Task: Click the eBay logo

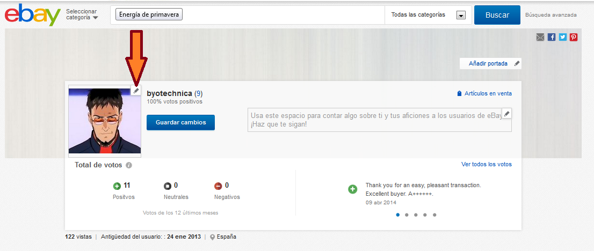Action: coord(32,15)
